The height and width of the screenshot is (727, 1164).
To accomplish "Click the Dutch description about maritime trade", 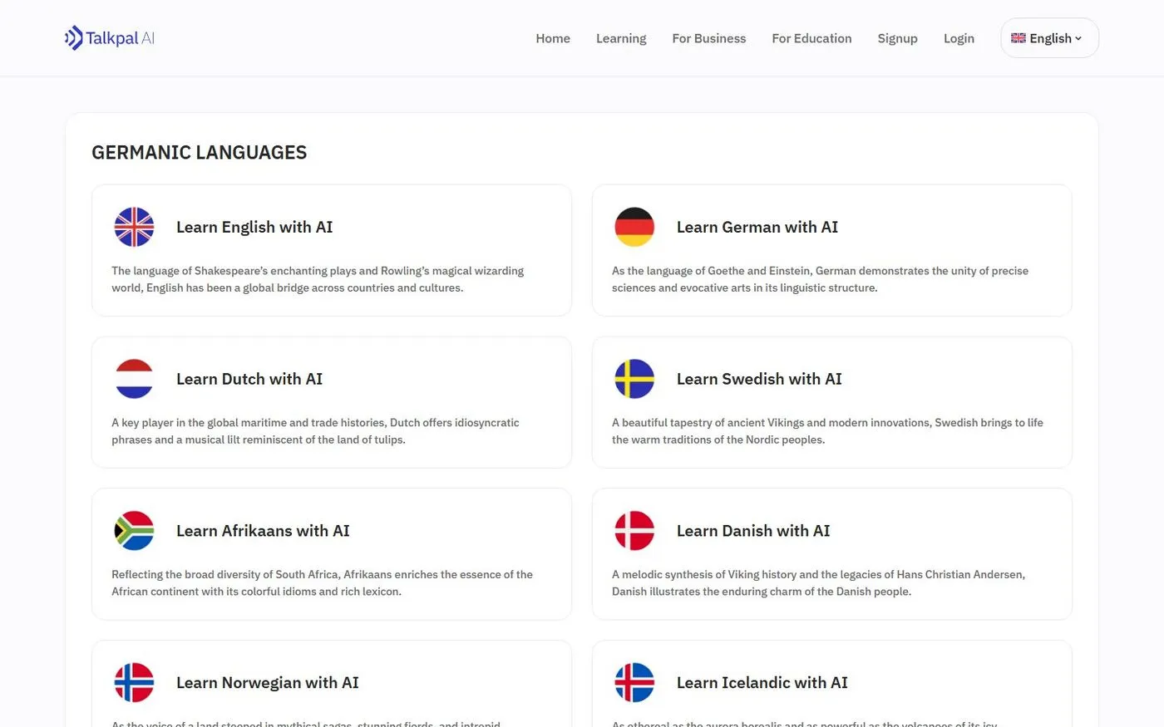I will point(315,431).
